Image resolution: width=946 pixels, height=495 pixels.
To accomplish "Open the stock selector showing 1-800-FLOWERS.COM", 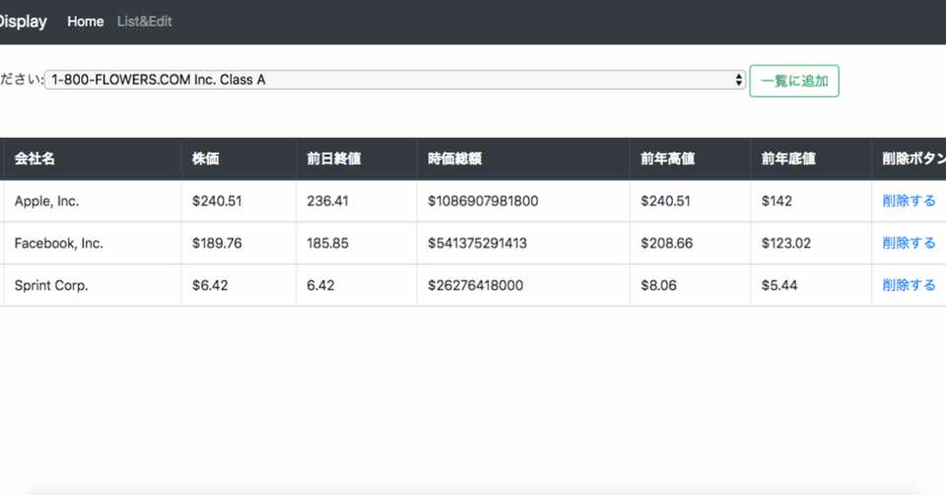I will (395, 80).
